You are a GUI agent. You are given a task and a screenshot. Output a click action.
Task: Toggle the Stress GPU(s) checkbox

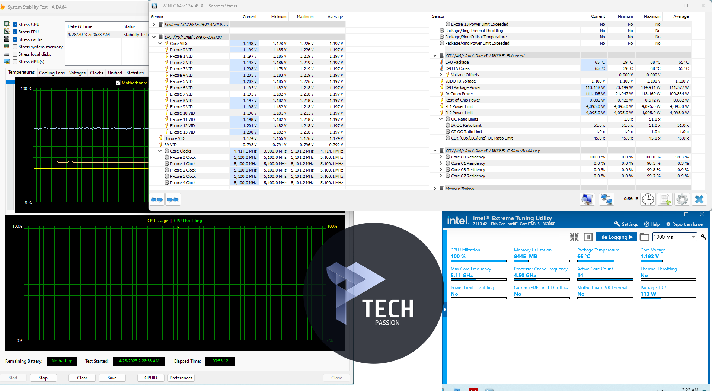coord(15,62)
